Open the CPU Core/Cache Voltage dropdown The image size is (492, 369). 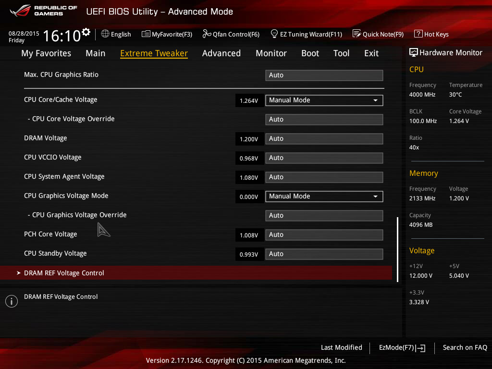[x=324, y=100]
